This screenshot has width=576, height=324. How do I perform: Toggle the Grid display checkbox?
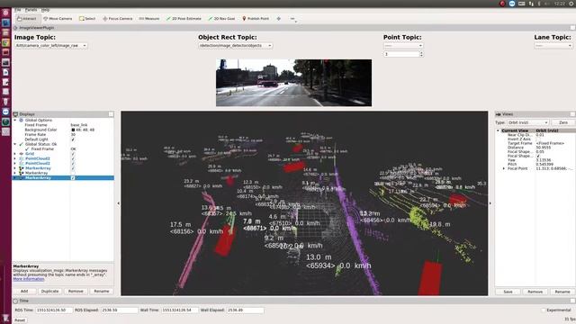(x=73, y=154)
